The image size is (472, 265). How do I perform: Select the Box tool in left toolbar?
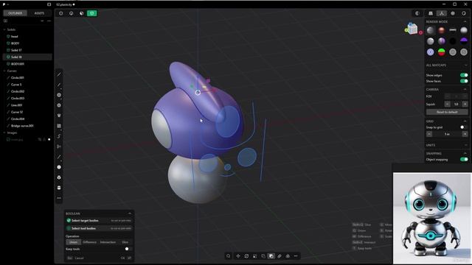point(59,177)
